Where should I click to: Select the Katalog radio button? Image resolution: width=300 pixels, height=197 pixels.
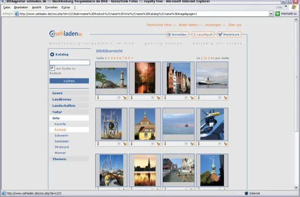[52, 54]
